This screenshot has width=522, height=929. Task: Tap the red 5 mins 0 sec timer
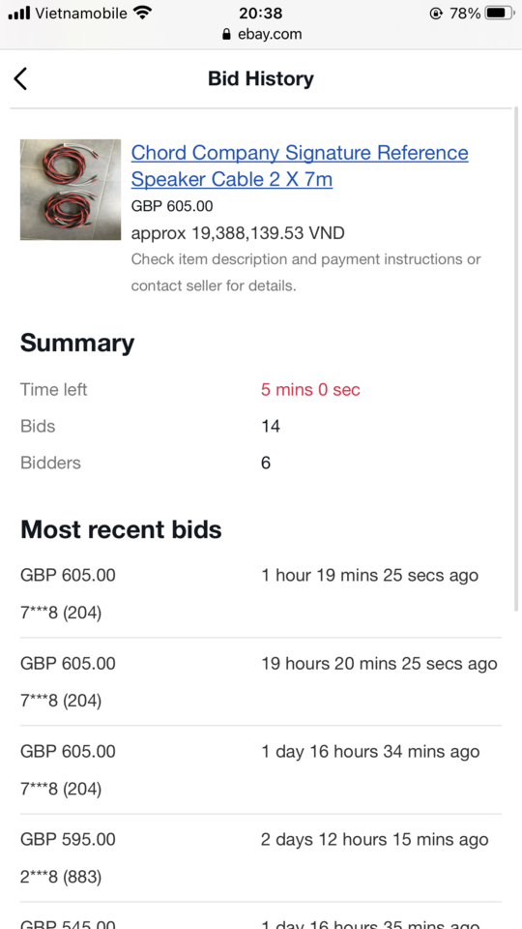pos(310,390)
